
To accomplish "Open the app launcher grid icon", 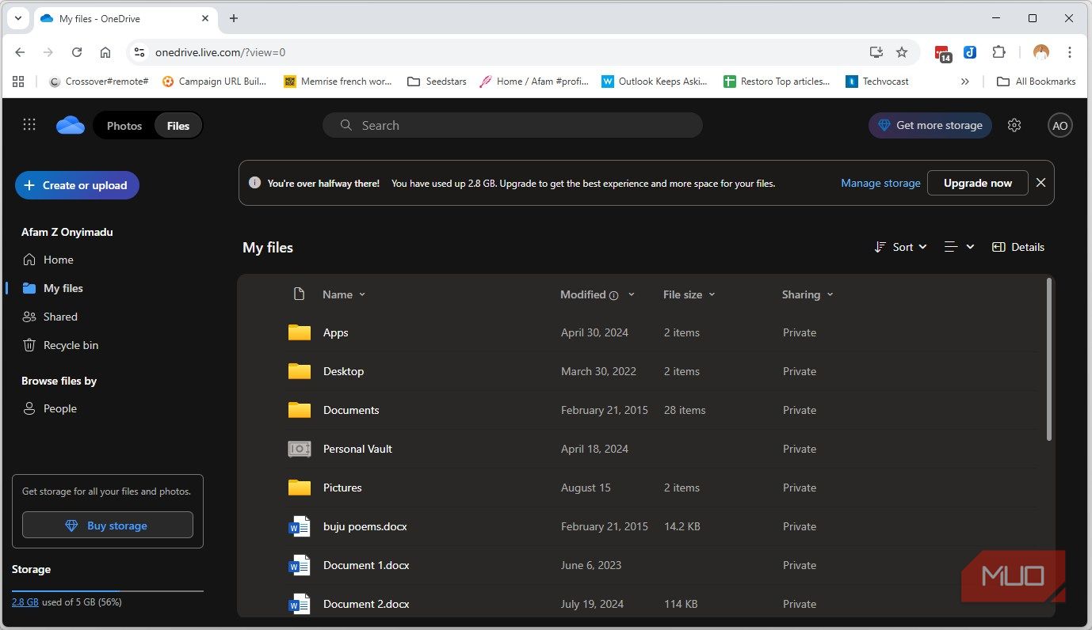I will tap(29, 125).
